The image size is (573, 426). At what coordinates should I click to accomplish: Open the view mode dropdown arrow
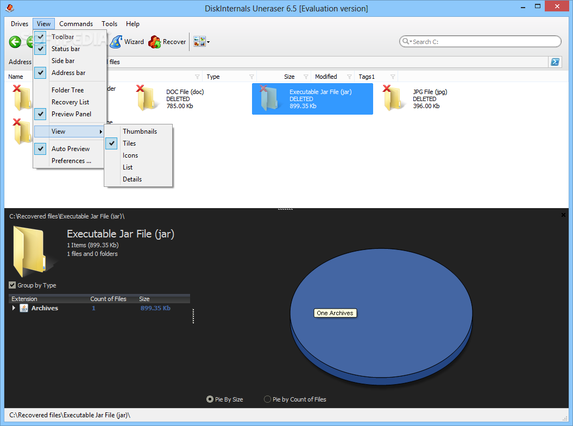[209, 42]
